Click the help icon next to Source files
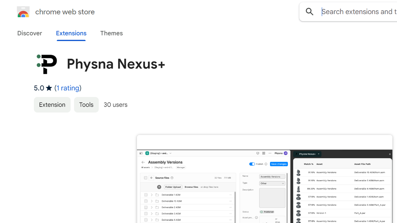Image resolution: width=397 pixels, height=223 pixels. point(172,178)
